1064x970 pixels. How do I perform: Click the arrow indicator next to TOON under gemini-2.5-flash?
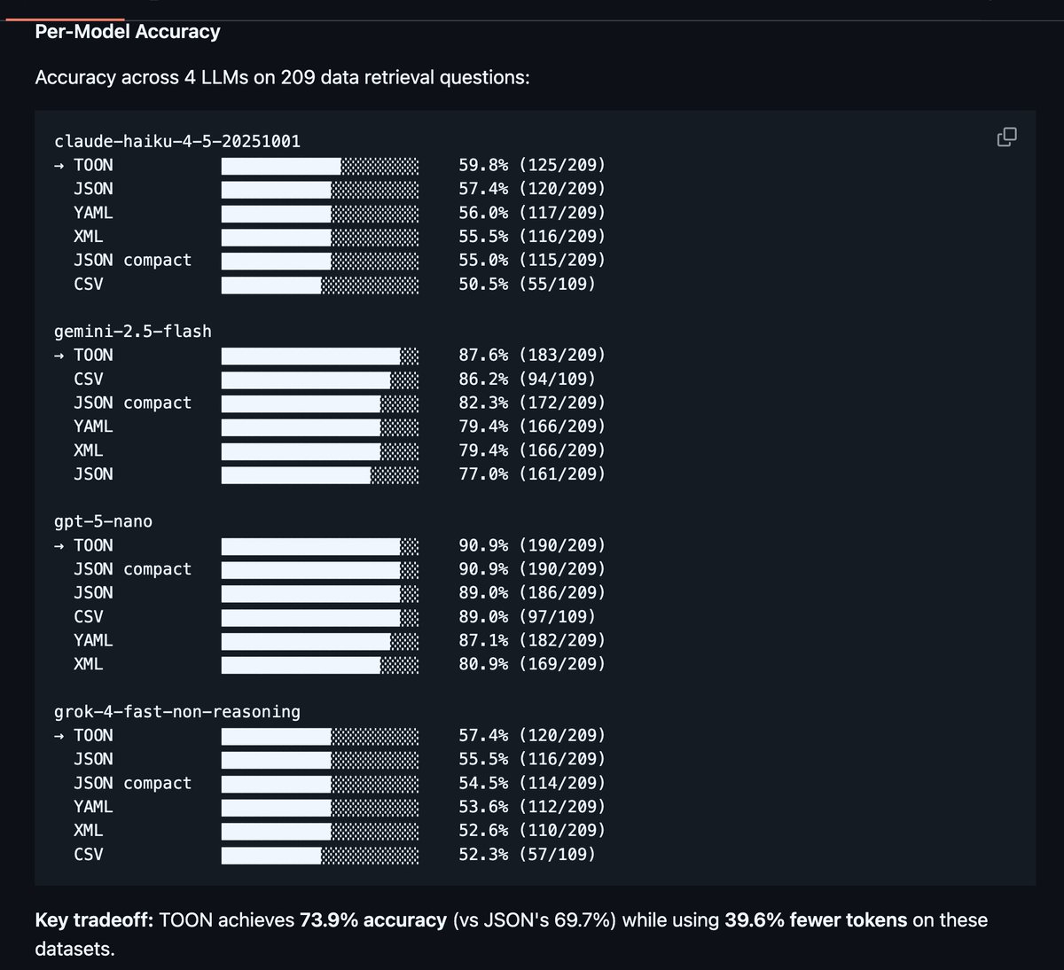pos(59,355)
